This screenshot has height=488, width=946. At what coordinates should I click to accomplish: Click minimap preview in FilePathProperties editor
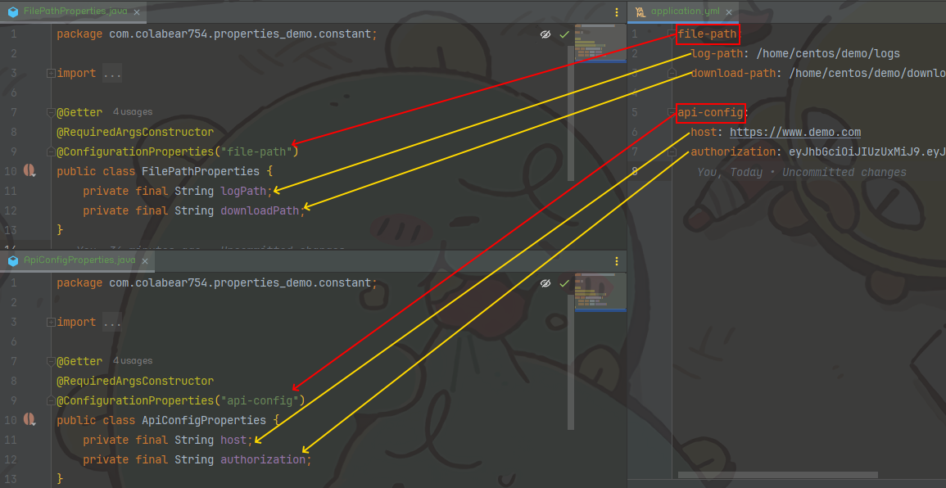coord(600,43)
